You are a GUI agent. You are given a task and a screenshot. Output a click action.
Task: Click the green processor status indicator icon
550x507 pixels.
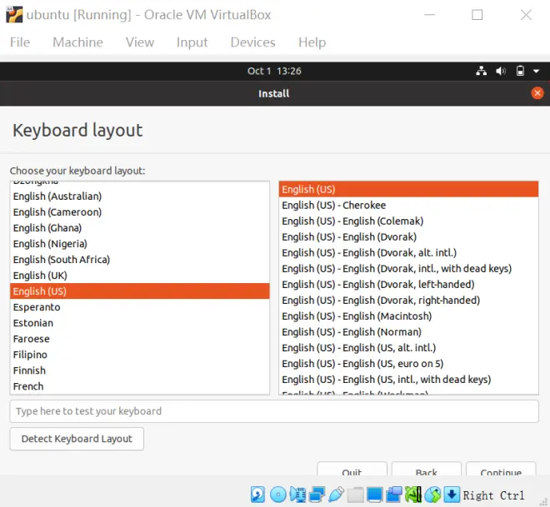click(x=413, y=495)
